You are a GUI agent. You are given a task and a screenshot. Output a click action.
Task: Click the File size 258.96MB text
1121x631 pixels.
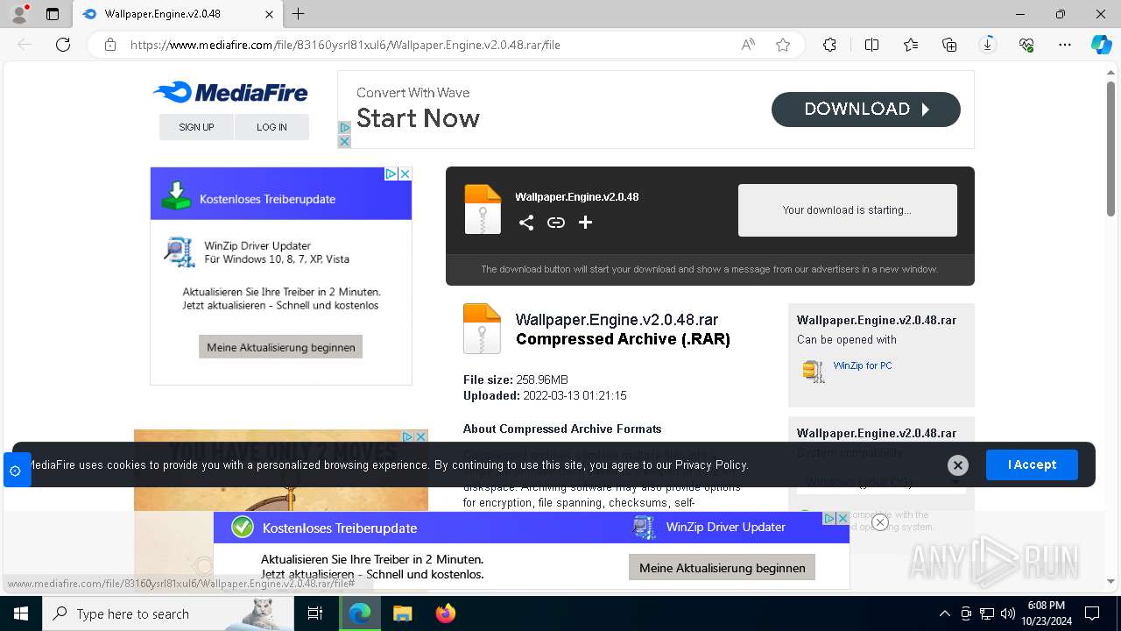pos(515,379)
